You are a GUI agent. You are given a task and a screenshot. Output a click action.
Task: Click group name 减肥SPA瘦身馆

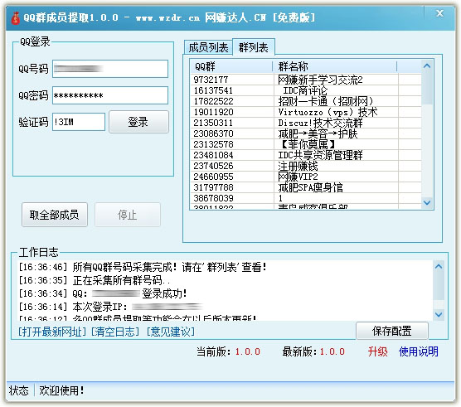point(310,187)
